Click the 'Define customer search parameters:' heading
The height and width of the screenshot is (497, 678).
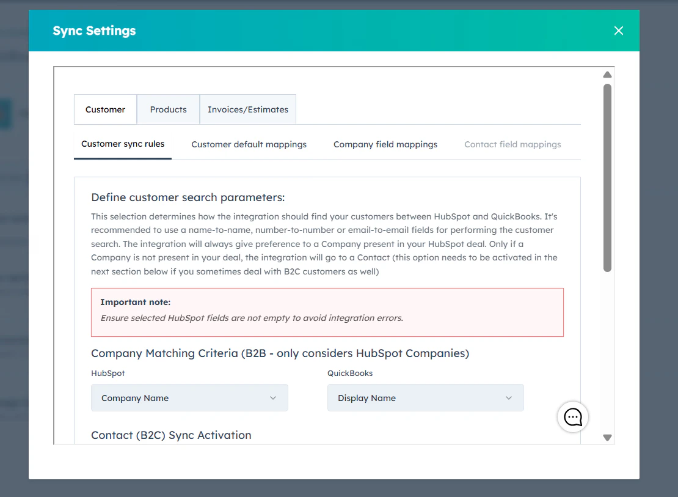188,197
